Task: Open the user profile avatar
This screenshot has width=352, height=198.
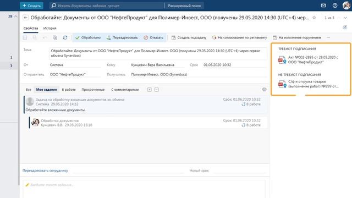Action: [346, 5]
